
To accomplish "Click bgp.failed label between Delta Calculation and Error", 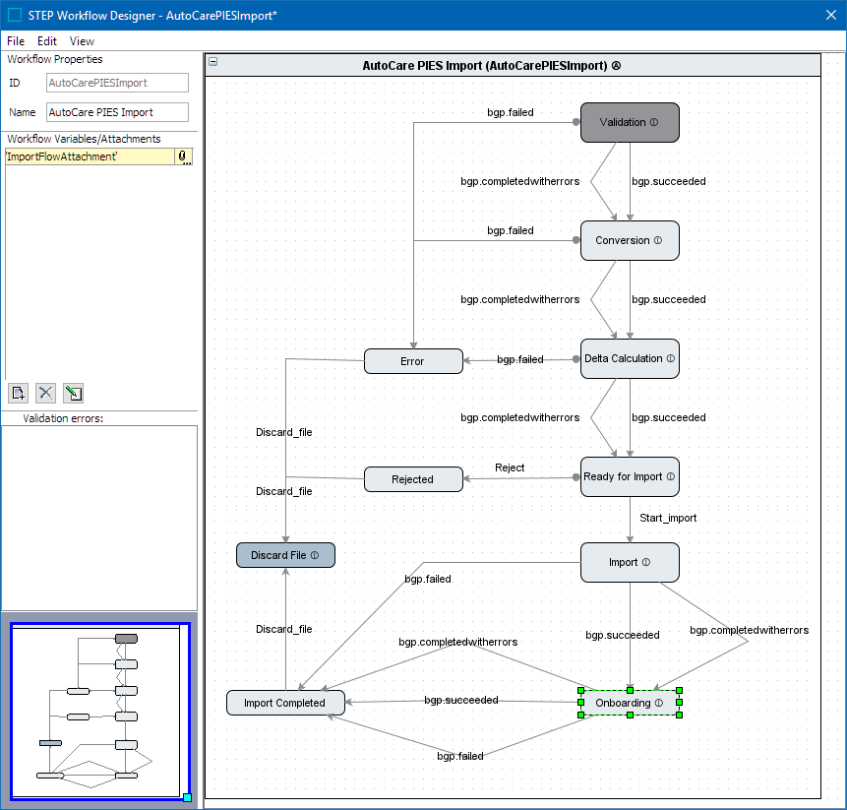I will 520,360.
